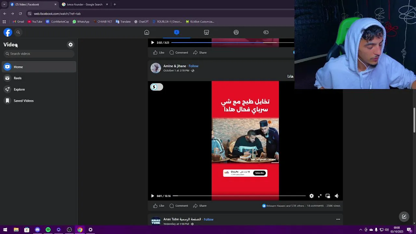Like the Amine & jihane video
Viewport: 416px width, 234px height.
[x=159, y=206]
